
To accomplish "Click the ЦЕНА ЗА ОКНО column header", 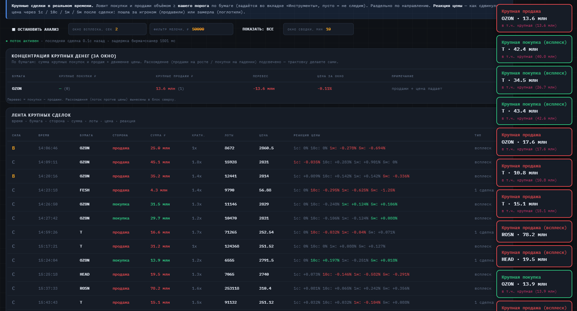I will pos(330,76).
